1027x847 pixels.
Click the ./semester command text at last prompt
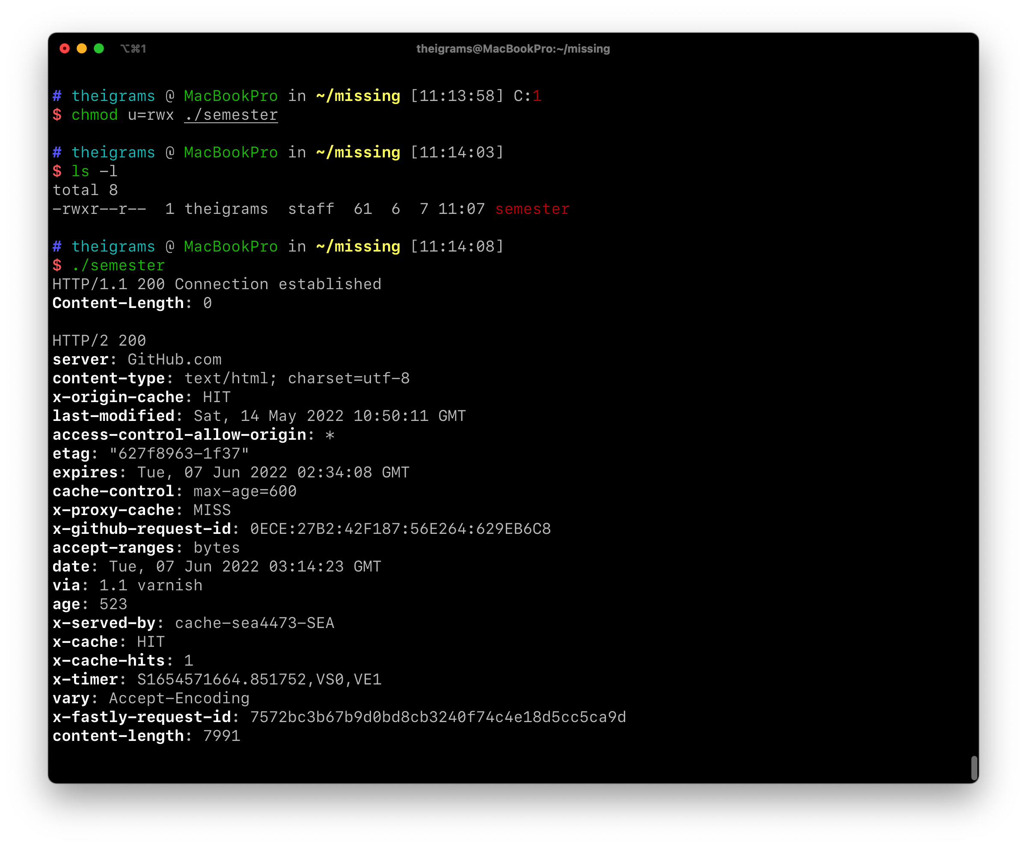(118, 265)
